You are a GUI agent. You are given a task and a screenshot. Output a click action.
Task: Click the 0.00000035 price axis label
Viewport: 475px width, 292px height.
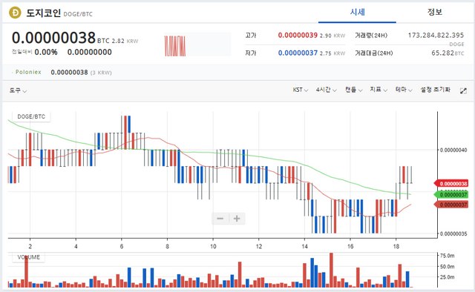coord(453,234)
